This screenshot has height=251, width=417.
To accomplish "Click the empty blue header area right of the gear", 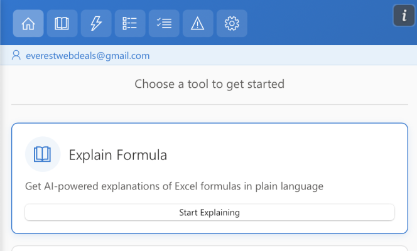I will 320,24.
